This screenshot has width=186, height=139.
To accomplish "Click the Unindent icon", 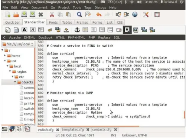I will click(x=118, y=14).
